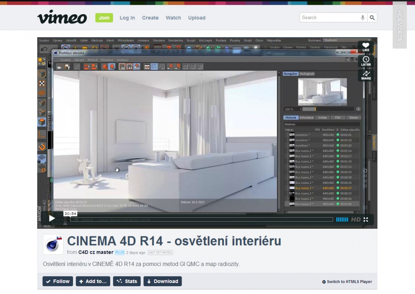Follow the C4D cz master channel
Viewport: 415px width, 294px height.
pyautogui.click(x=58, y=281)
